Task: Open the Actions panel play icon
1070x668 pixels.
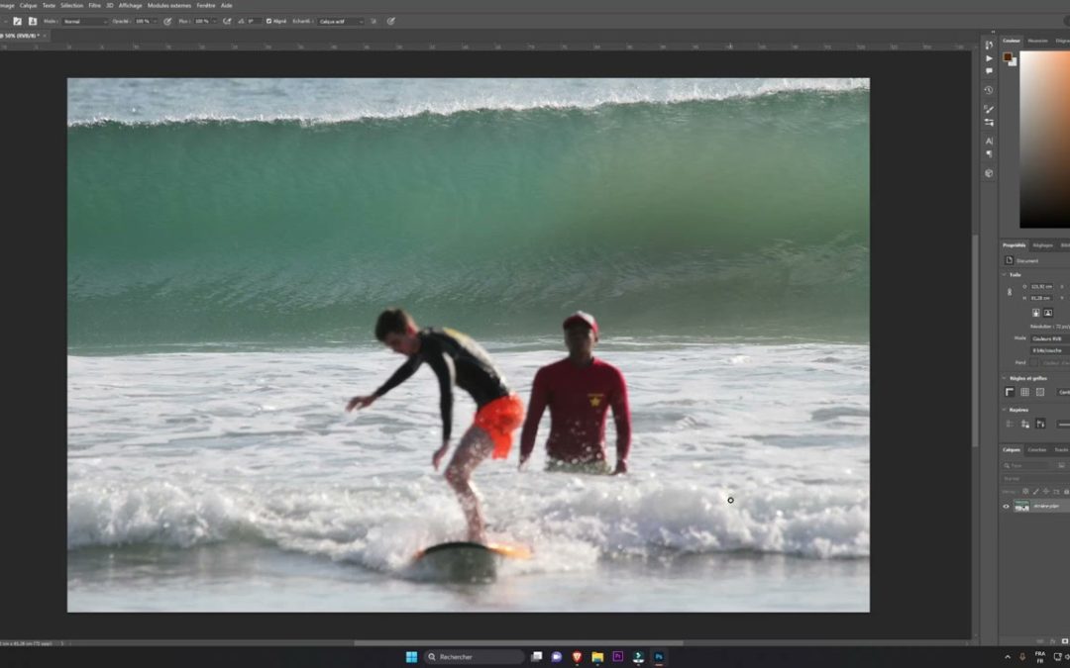Action: (x=989, y=58)
